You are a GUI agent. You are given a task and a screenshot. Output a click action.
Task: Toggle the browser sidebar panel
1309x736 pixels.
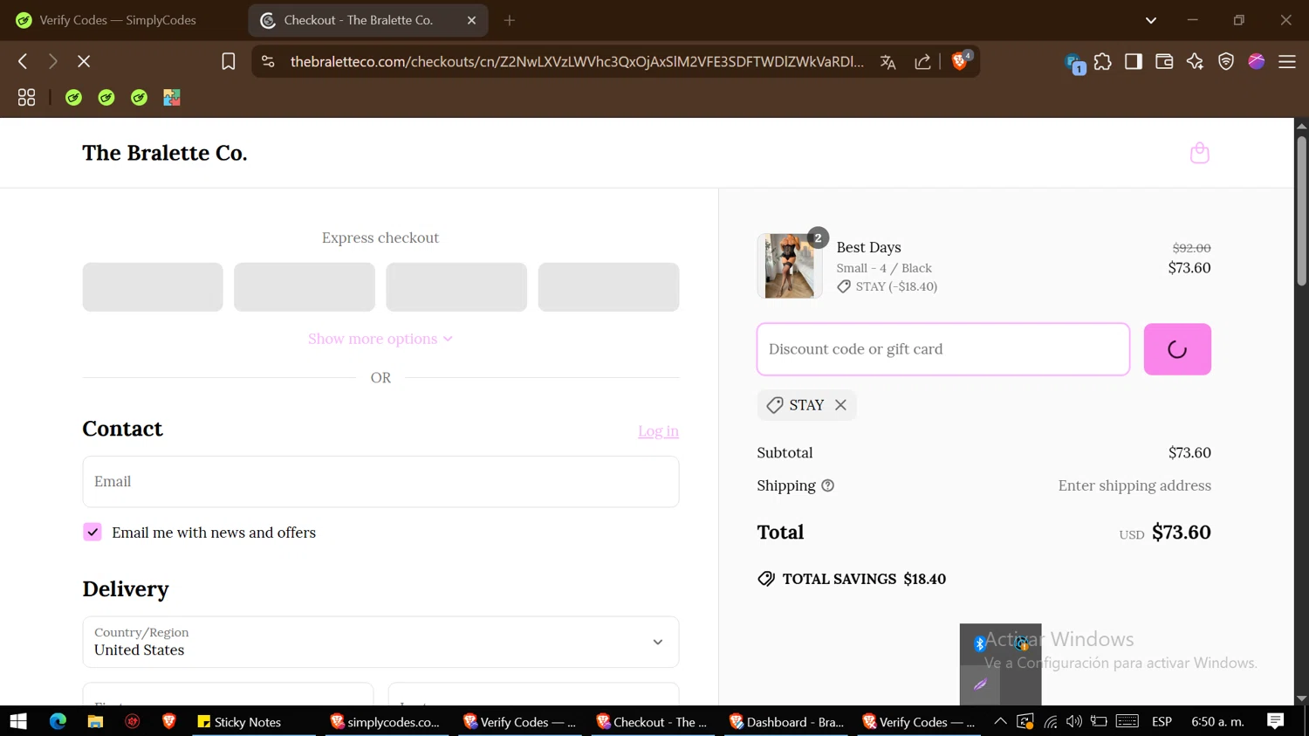coord(1134,61)
